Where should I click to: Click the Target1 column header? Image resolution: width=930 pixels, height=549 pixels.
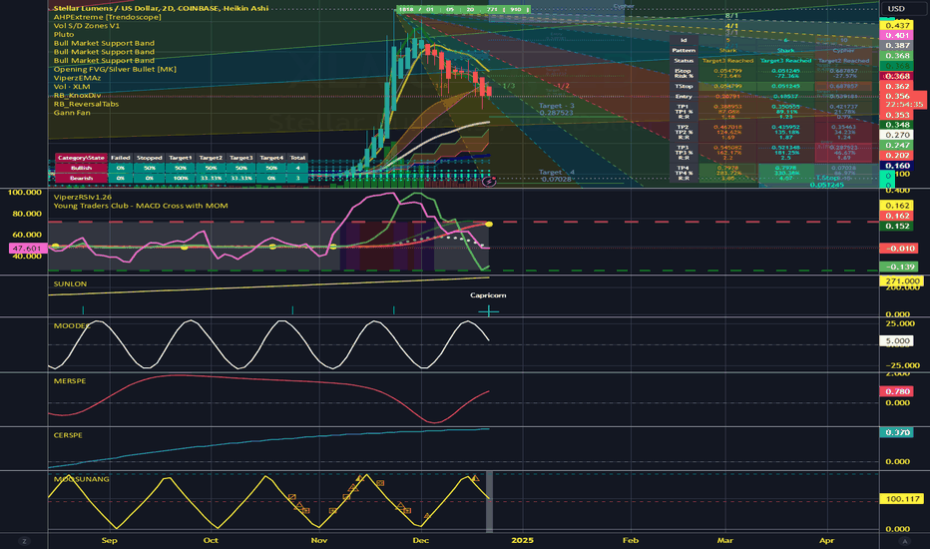pos(181,158)
